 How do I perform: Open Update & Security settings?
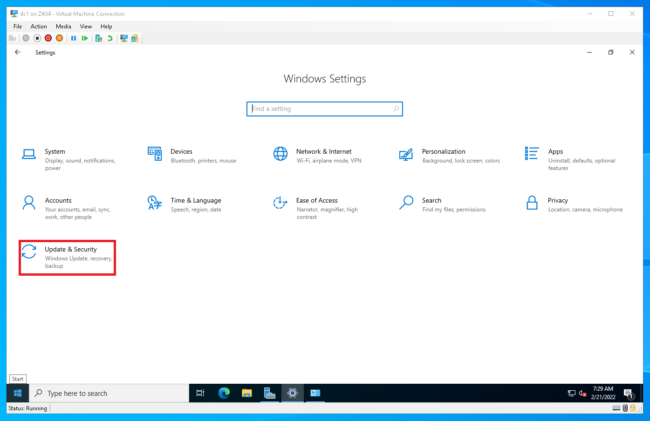coord(67,258)
